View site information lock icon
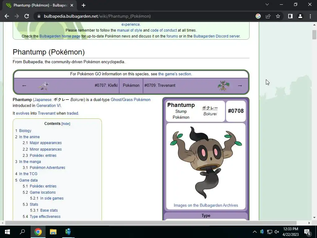This screenshot has width=317, height=238. click(39, 16)
